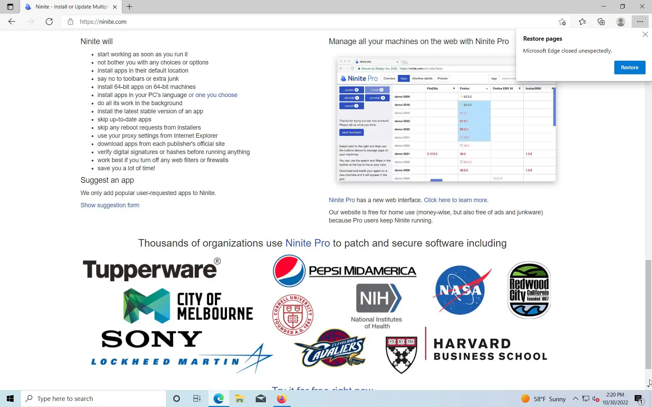Screen dimensions: 652x407
Task: View site information lock icon
Action: point(70,22)
